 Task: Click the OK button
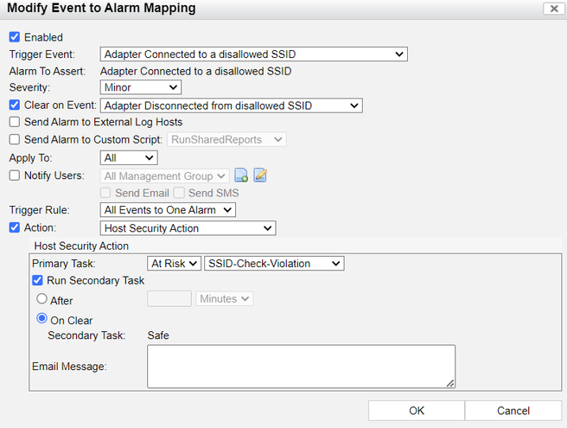coord(417,411)
